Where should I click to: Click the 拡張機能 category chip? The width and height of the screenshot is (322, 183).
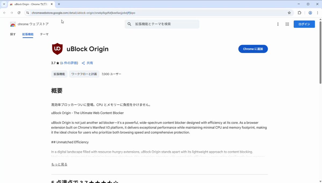(59, 74)
